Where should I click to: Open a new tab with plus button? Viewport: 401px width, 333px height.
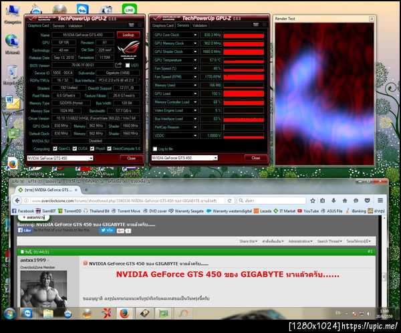click(86, 190)
